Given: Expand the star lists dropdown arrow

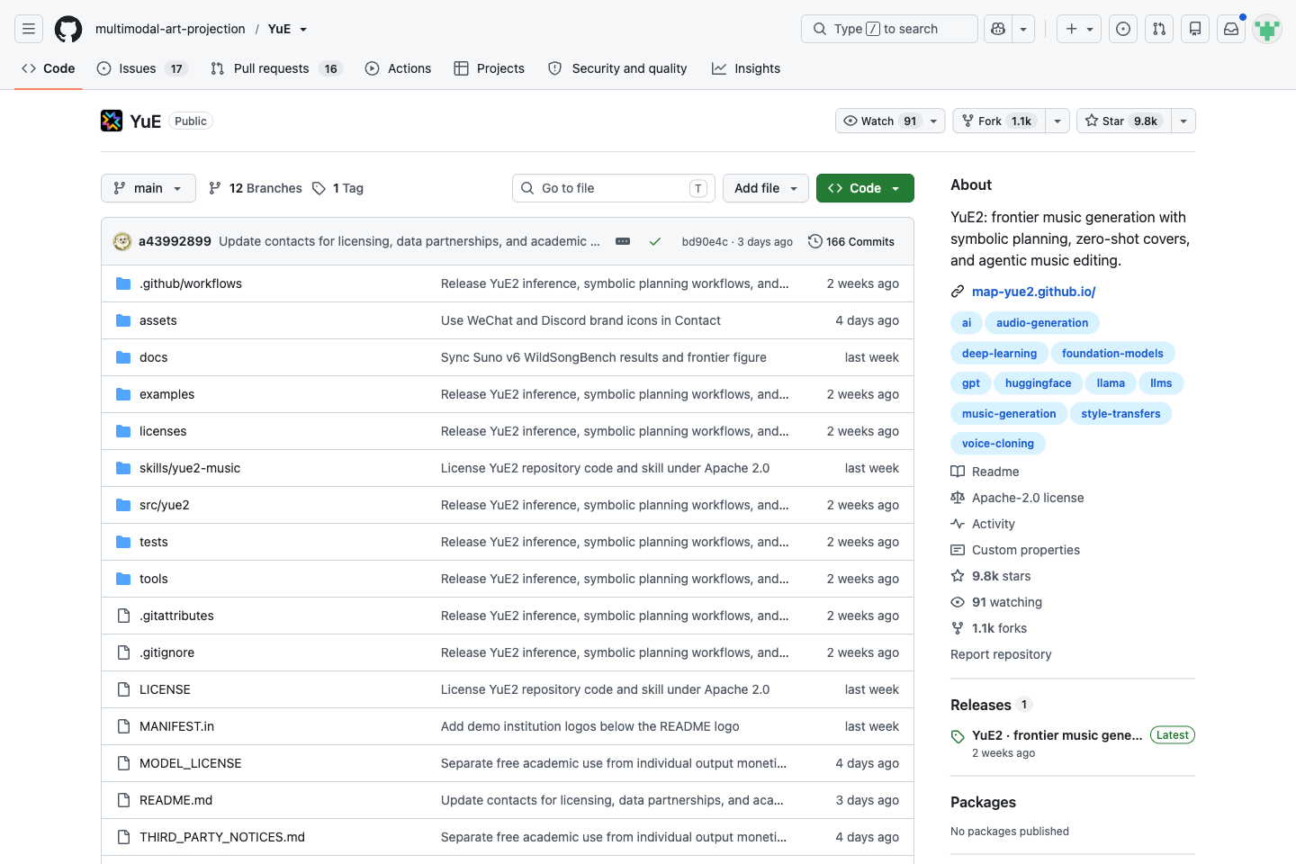Looking at the screenshot, I should tap(1183, 121).
